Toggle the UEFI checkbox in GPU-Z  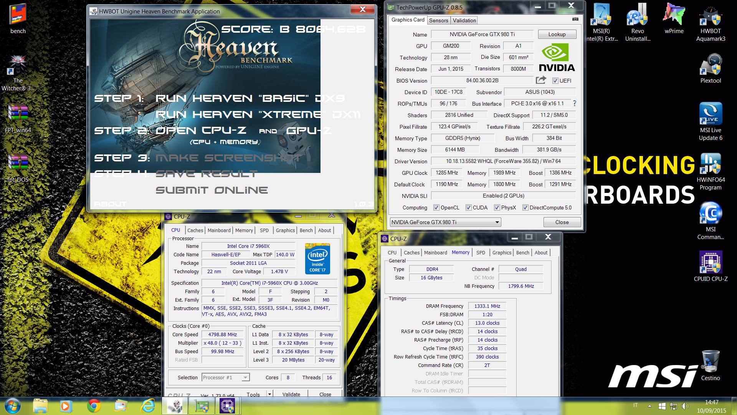[555, 81]
